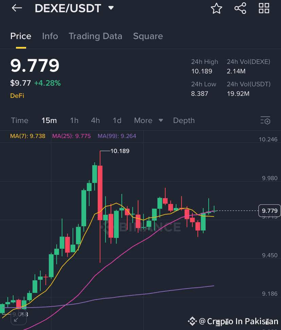Tap the share icon

(240, 8)
